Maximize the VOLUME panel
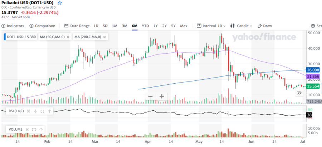This screenshot has width=322, height=147. 34,130
